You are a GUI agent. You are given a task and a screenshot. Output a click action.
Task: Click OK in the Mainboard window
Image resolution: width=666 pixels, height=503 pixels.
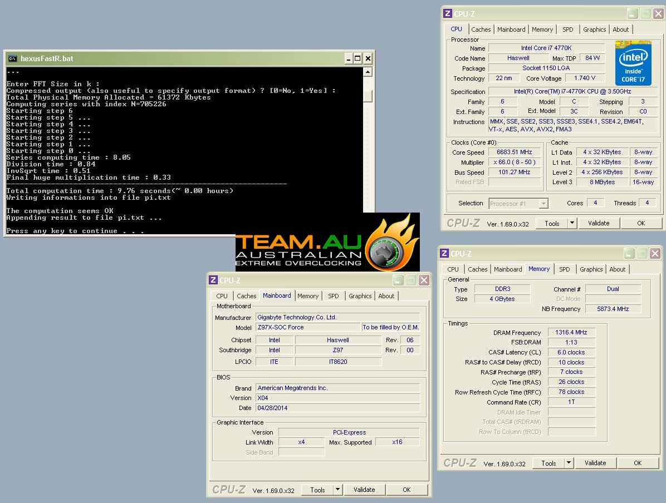(x=407, y=490)
